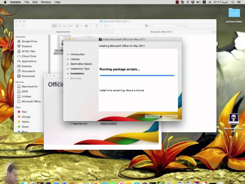Viewport: 245px width, 184px height.
Task: Switch to Microsoft Office 2011_ Finder tab
Action: [162, 32]
